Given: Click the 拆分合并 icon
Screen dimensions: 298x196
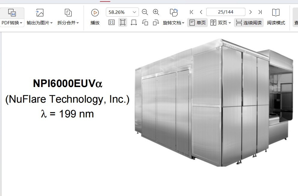Looking at the screenshot, I should (68, 13).
